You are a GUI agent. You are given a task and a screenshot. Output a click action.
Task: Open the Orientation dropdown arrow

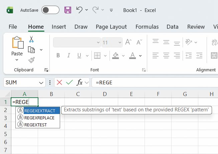(196, 42)
